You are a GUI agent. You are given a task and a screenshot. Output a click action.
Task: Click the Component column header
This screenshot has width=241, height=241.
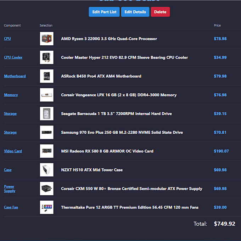tap(12, 26)
